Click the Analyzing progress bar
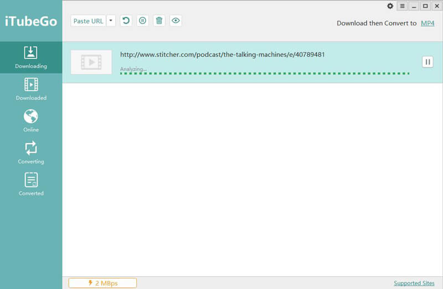The width and height of the screenshot is (443, 289). [x=265, y=73]
